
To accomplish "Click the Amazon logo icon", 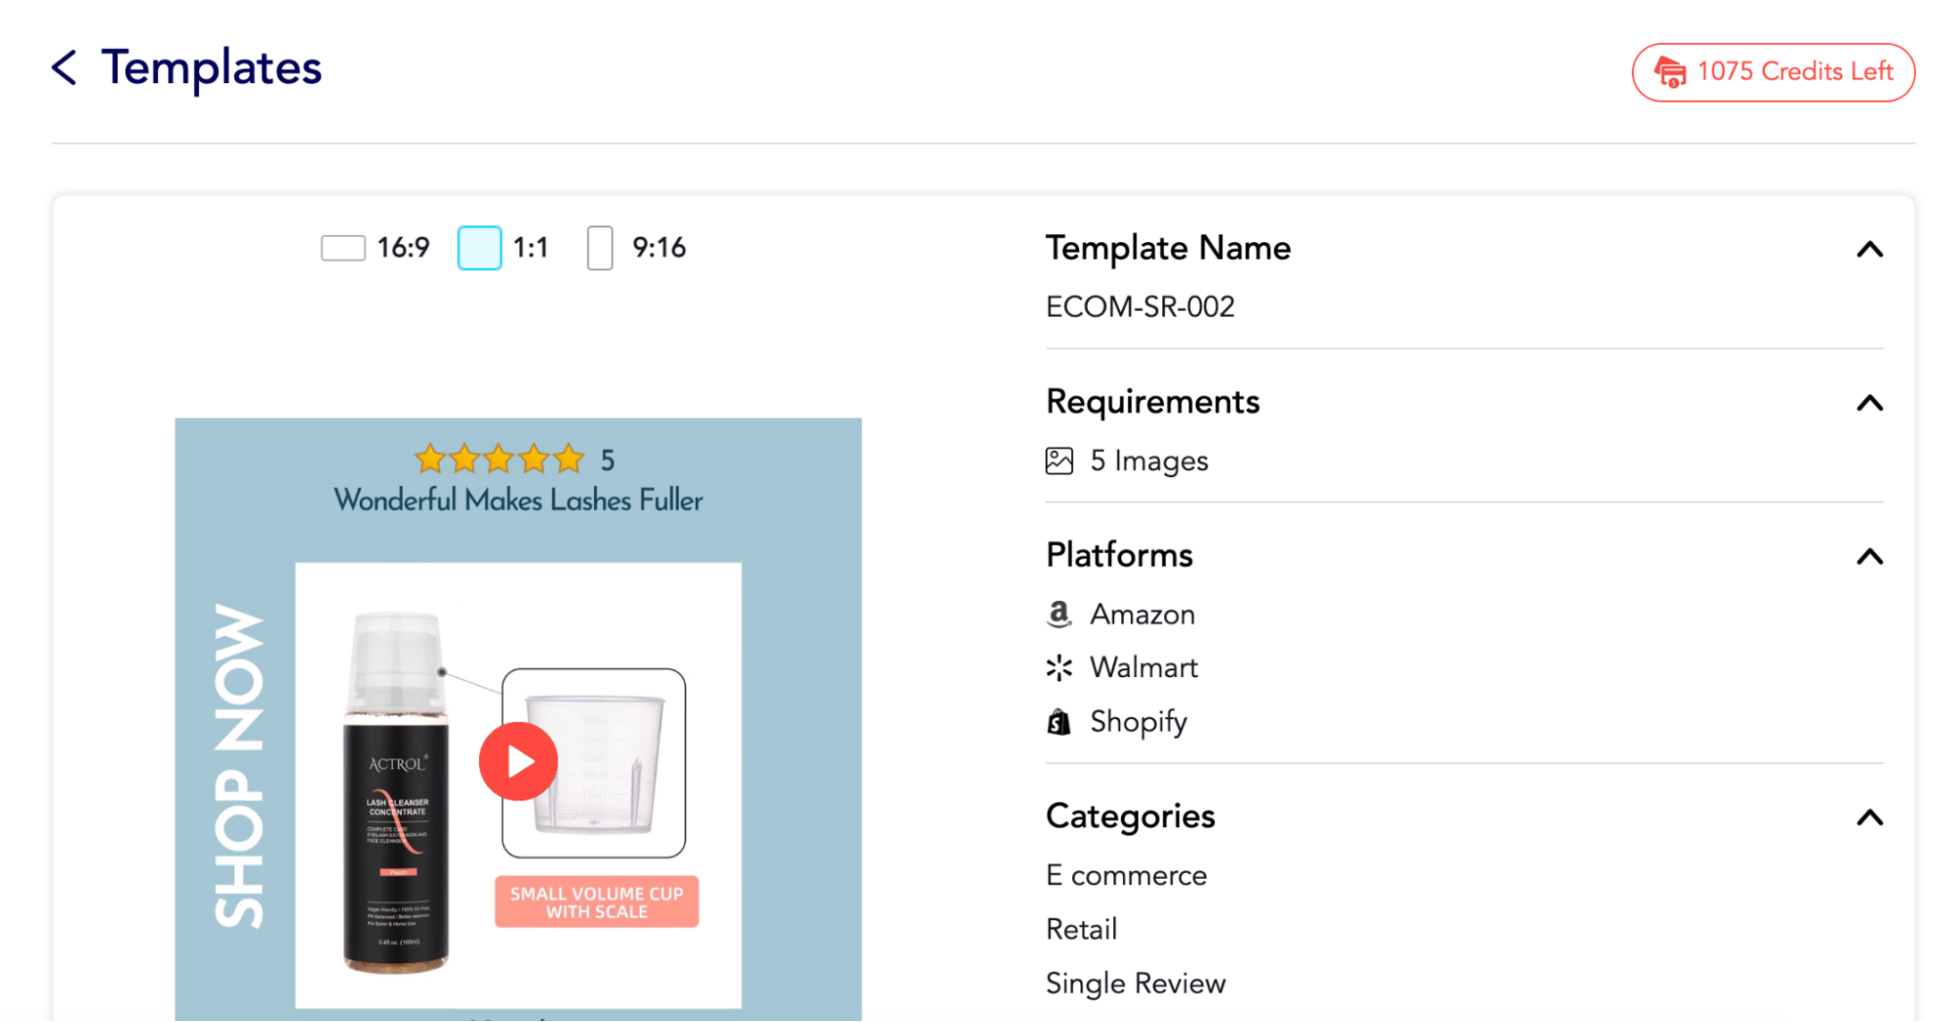I will [x=1058, y=614].
